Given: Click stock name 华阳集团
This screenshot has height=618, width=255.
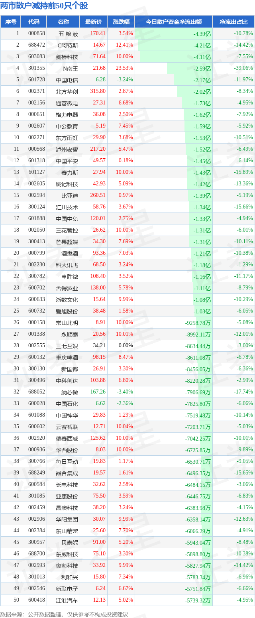Looking at the screenshot, I should (x=67, y=519).
